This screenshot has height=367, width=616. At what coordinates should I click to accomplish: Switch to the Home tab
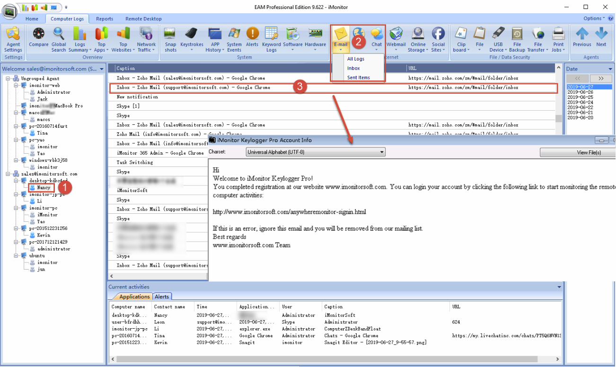click(32, 19)
